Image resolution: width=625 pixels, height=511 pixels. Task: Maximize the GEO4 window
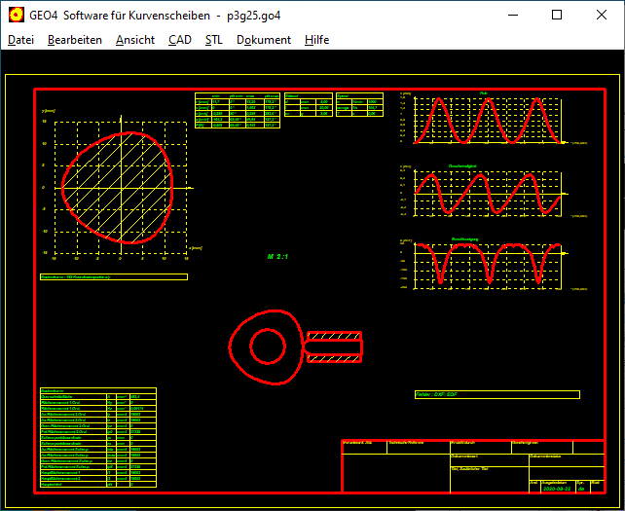click(x=557, y=16)
